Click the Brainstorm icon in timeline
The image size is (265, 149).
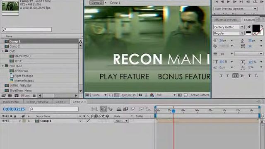(141, 109)
